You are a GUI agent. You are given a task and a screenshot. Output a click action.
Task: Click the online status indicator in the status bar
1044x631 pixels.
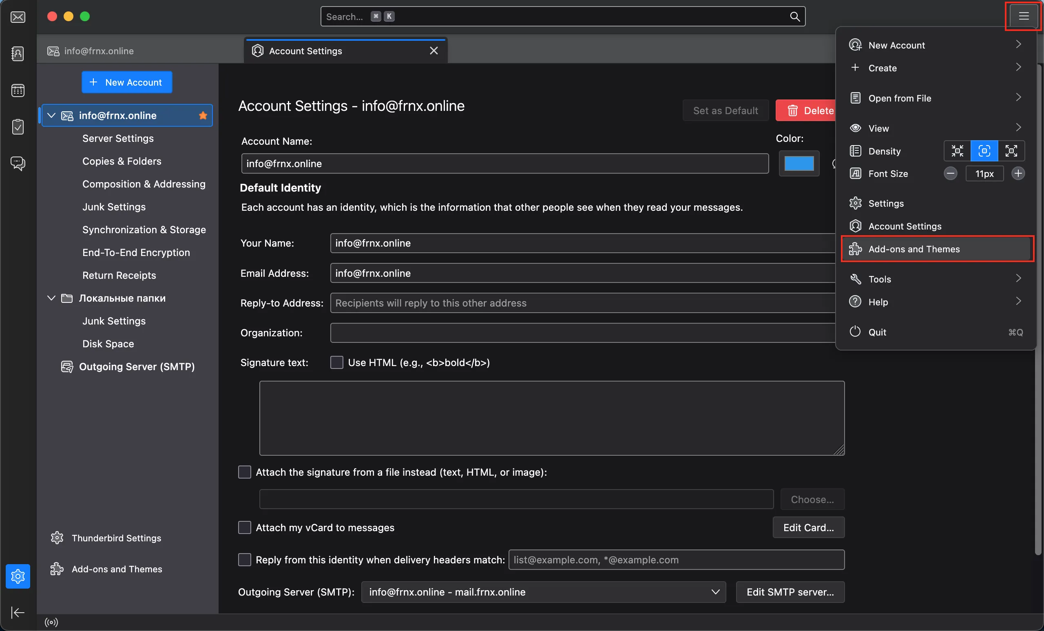tap(51, 622)
